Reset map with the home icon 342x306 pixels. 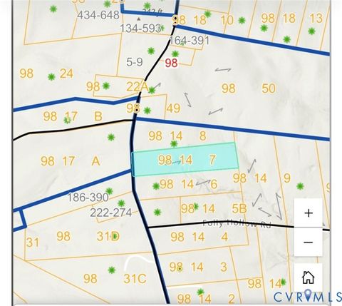tap(309, 277)
